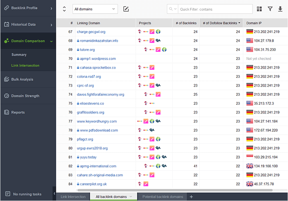Open the quick filter search options dropdown

pos(173,9)
